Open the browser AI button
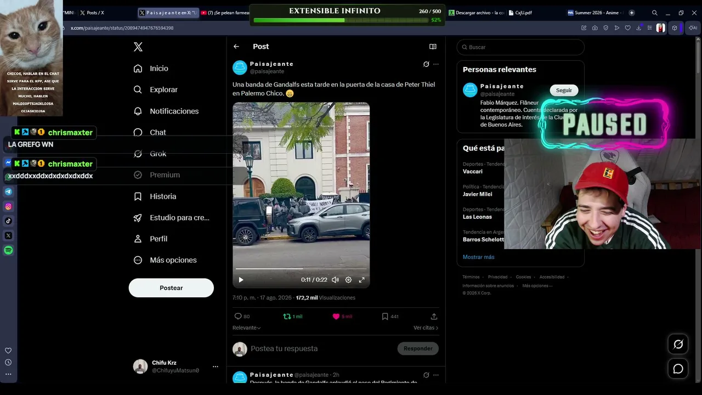The width and height of the screenshot is (702, 395). pyautogui.click(x=692, y=28)
